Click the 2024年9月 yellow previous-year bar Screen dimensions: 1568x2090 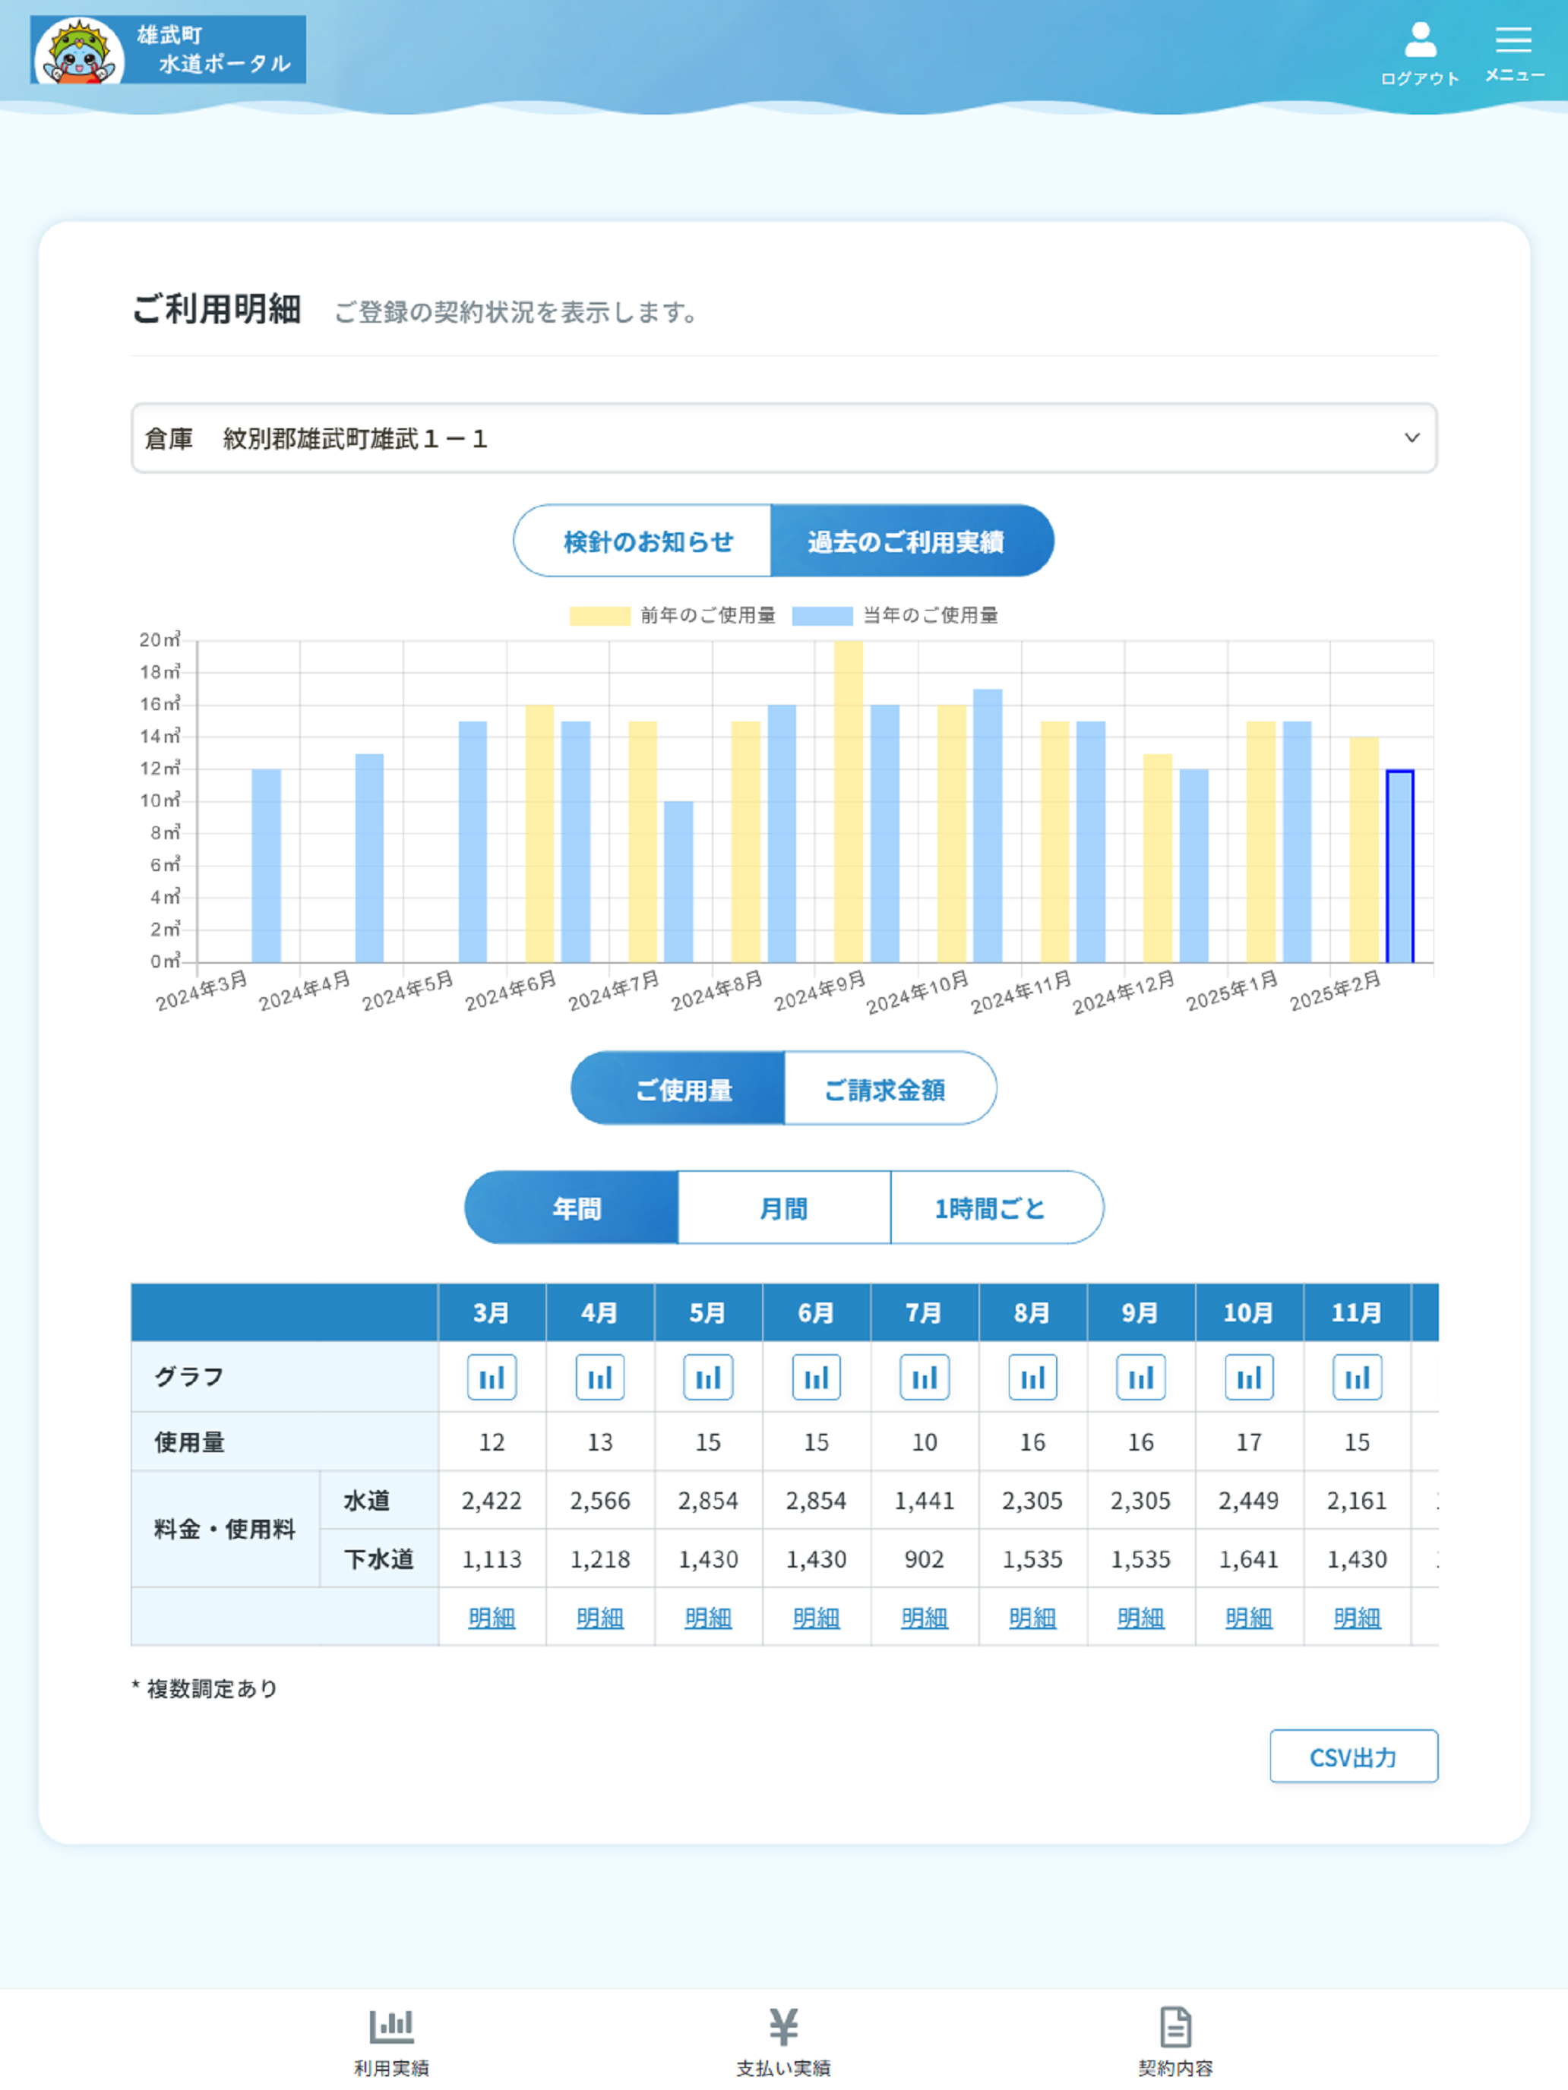coord(849,801)
